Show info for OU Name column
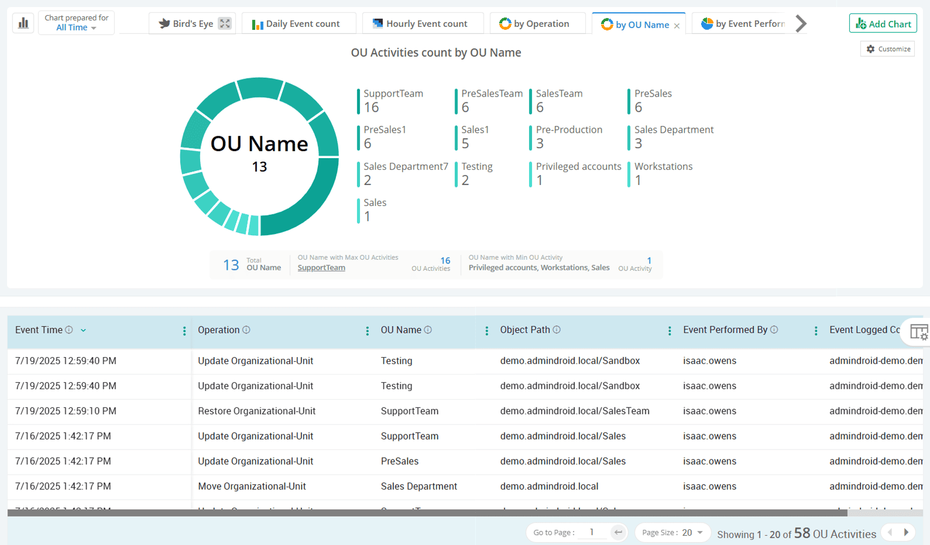Viewport: 930px width, 545px height. click(x=428, y=330)
